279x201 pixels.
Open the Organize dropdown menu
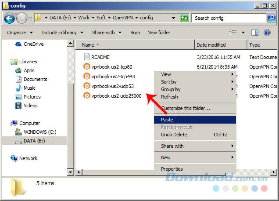20,33
